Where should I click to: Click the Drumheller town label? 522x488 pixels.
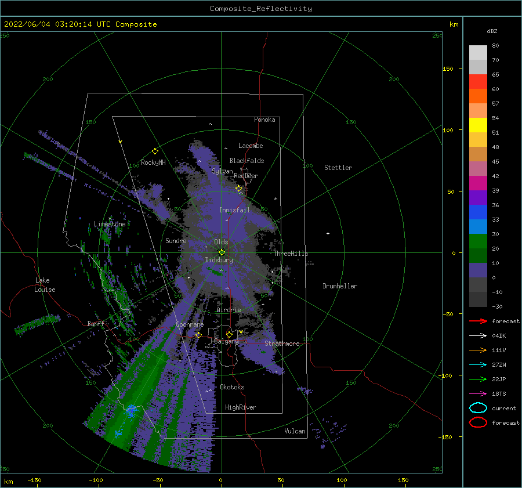pyautogui.click(x=340, y=286)
